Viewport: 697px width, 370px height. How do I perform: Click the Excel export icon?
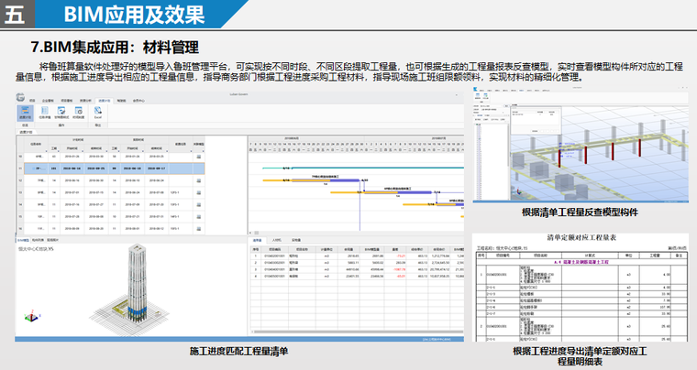pyautogui.click(x=97, y=113)
